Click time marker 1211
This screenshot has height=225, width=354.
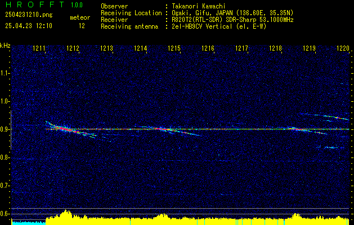39,48
